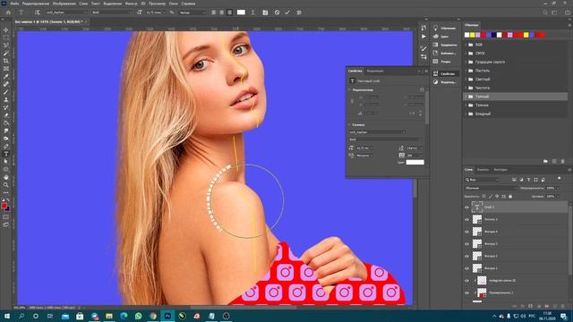Open the font family dropdown

(x=66, y=13)
